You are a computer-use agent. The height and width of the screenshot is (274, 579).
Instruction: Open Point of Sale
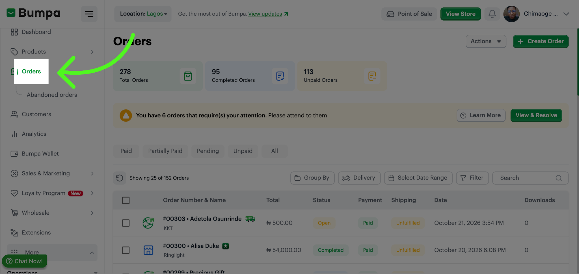(x=409, y=14)
